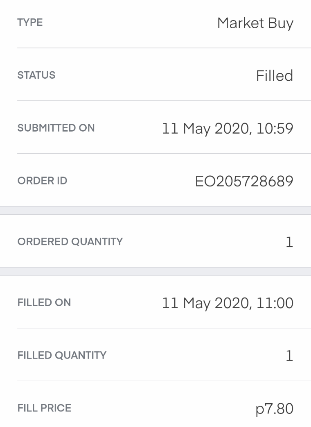Click the FILLED QUANTITY label
Image resolution: width=311 pixels, height=427 pixels.
tap(62, 355)
